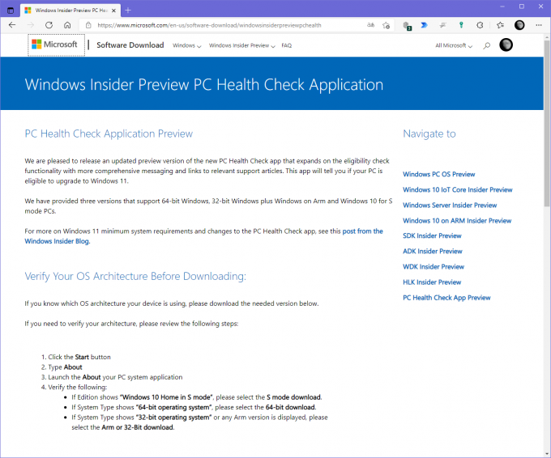Go to the browser home page

pyautogui.click(x=67, y=25)
